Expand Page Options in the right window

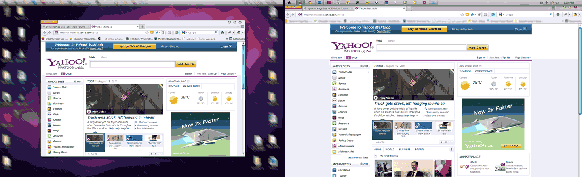523,58
